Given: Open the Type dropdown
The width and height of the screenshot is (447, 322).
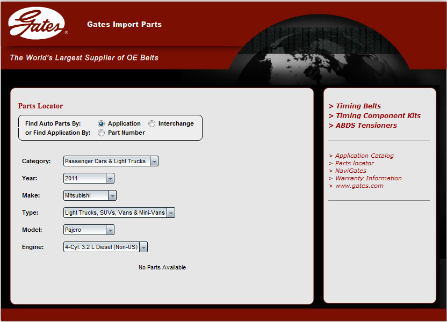Looking at the screenshot, I should tap(119, 213).
